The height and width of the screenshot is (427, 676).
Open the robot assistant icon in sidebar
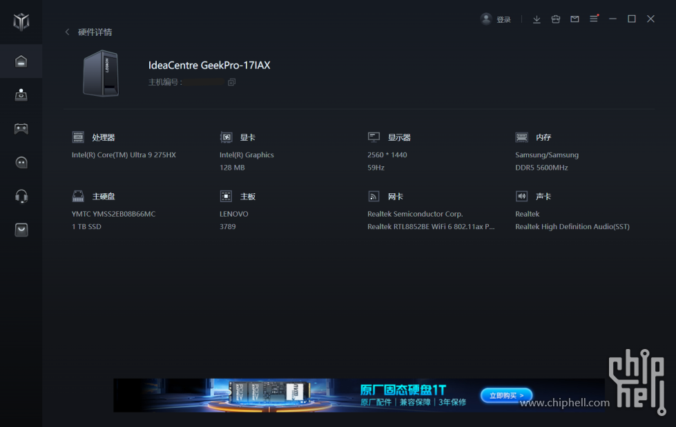coord(21,162)
